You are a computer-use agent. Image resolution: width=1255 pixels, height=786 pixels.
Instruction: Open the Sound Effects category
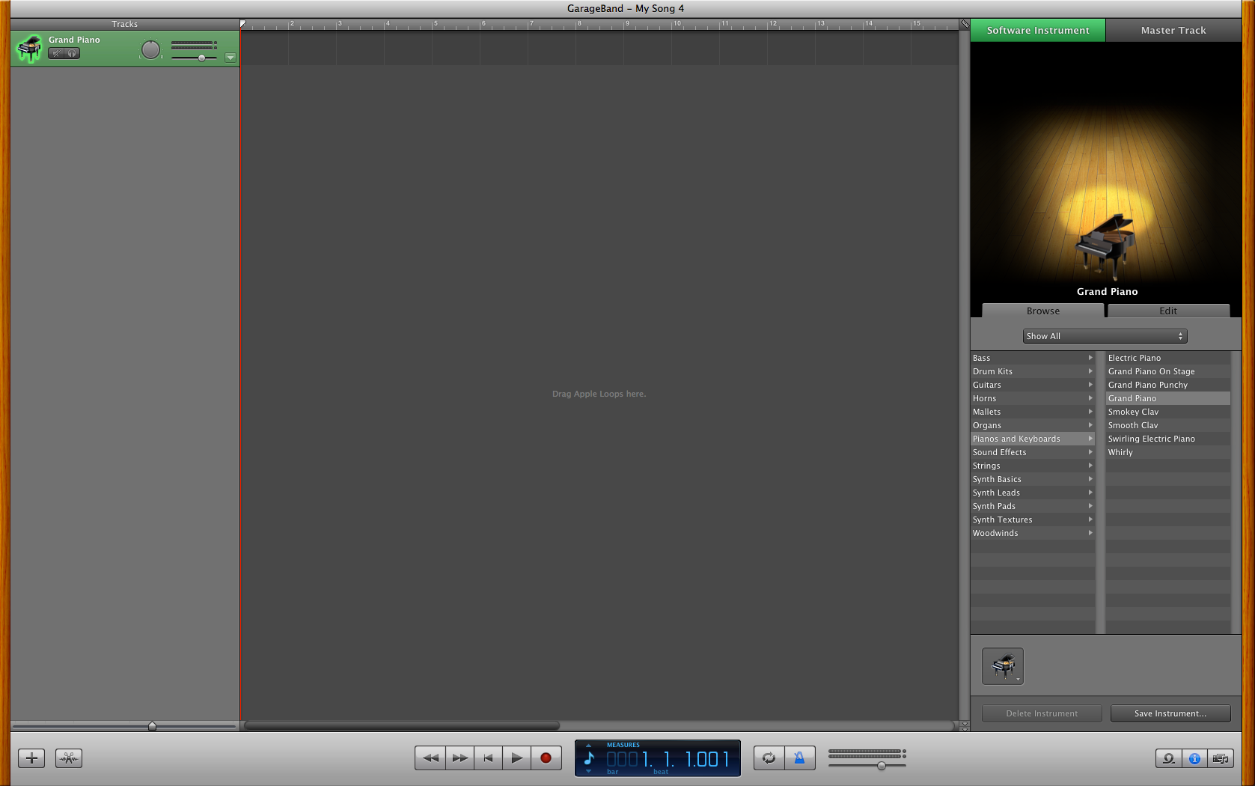[x=1033, y=452]
